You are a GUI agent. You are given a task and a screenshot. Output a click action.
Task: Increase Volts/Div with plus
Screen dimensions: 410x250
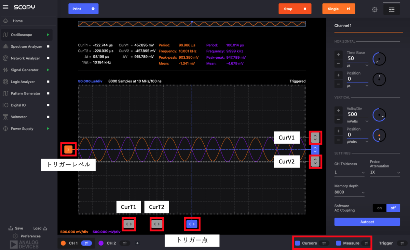(x=339, y=111)
